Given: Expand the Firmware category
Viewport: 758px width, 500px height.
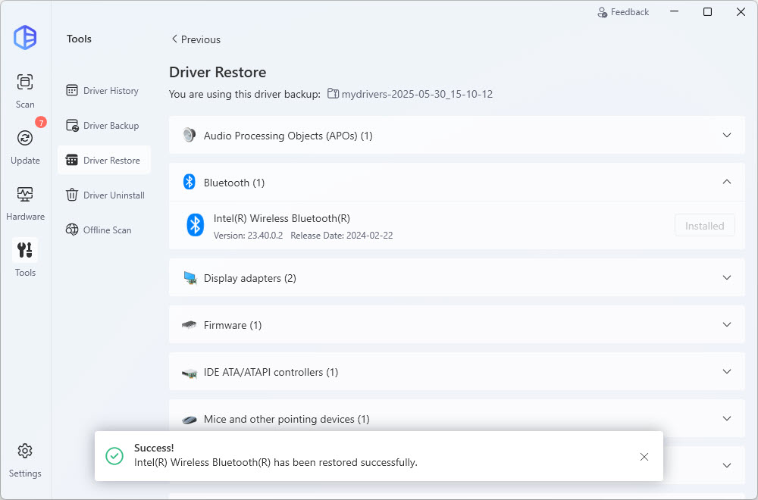Looking at the screenshot, I should pos(726,325).
